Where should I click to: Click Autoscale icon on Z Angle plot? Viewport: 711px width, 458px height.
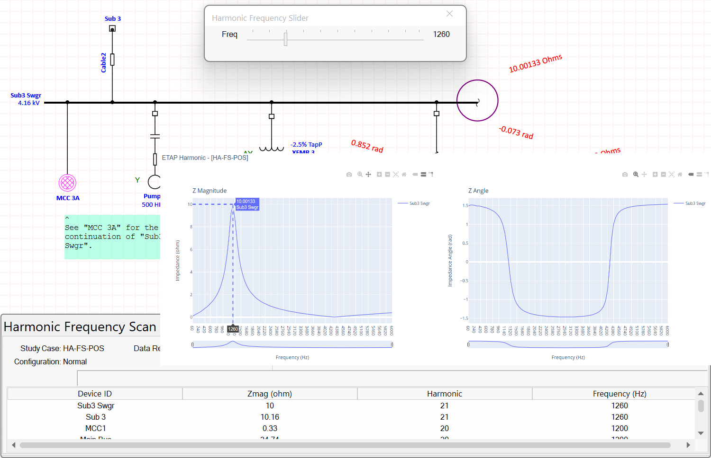click(x=672, y=175)
